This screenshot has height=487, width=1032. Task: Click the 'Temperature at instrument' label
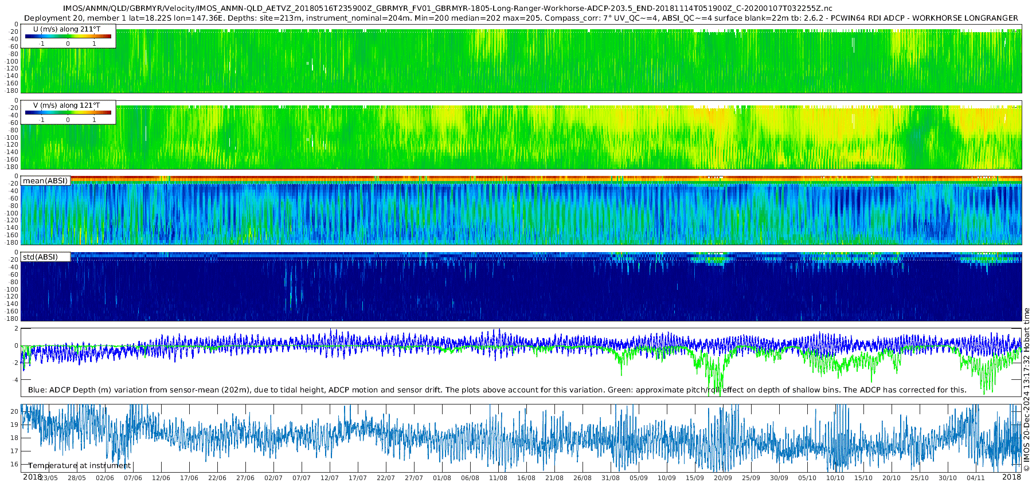(80, 465)
